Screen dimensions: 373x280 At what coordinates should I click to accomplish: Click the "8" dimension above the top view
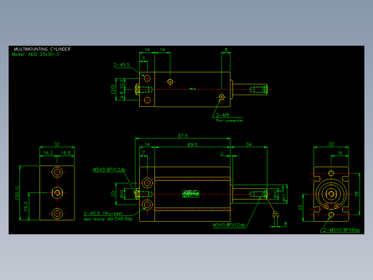coord(226,50)
